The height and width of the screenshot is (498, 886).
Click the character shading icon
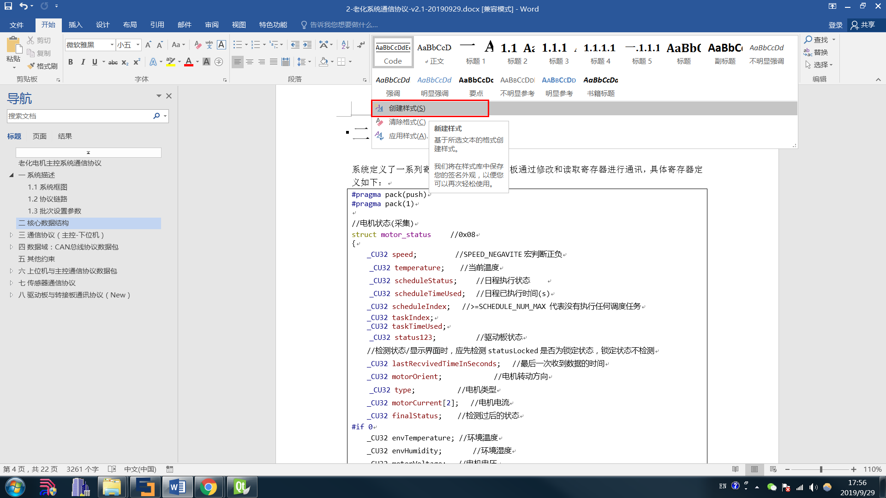pos(206,62)
